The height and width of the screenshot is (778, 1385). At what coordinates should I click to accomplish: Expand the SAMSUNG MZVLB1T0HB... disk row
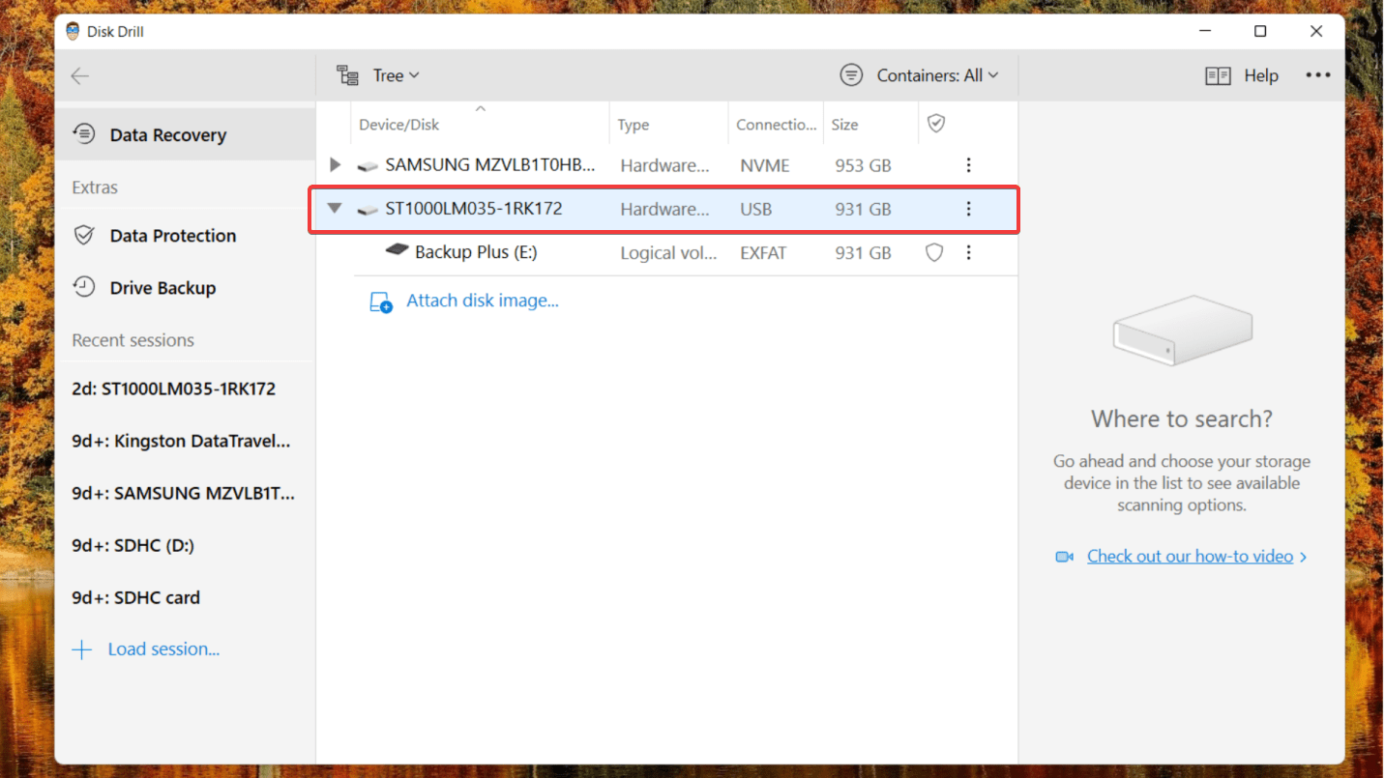click(335, 165)
